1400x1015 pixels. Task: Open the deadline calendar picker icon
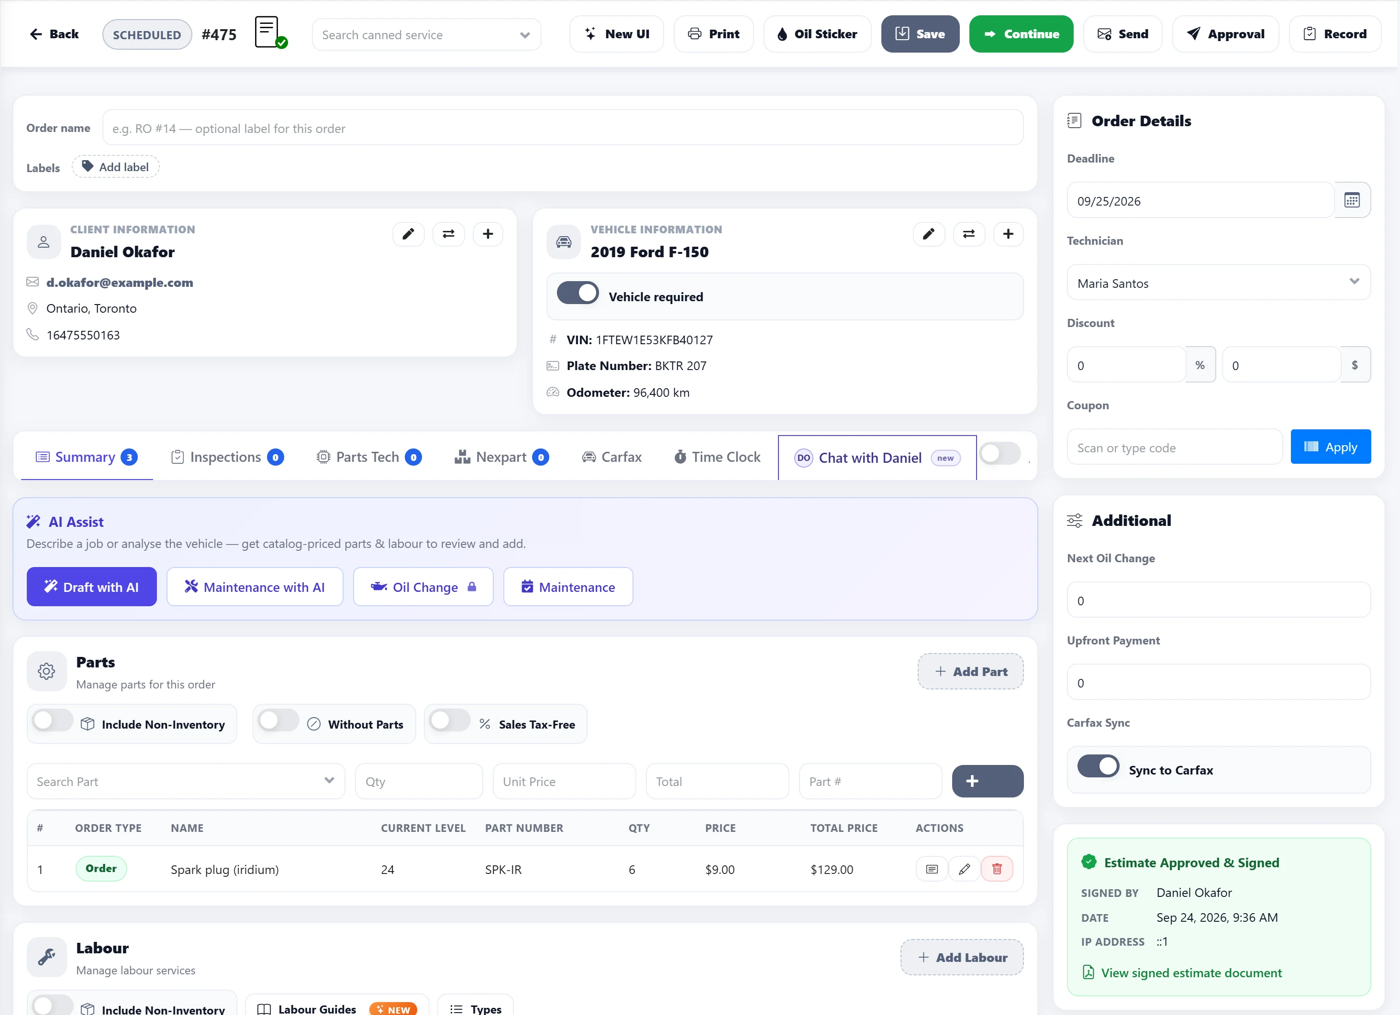(x=1352, y=200)
